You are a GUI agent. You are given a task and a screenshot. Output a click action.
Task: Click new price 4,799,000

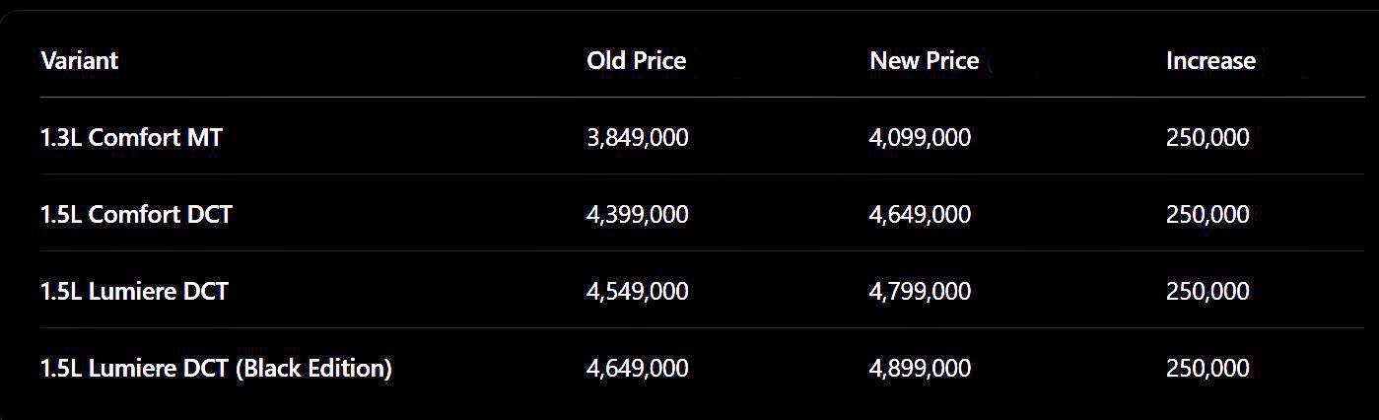pyautogui.click(x=920, y=292)
